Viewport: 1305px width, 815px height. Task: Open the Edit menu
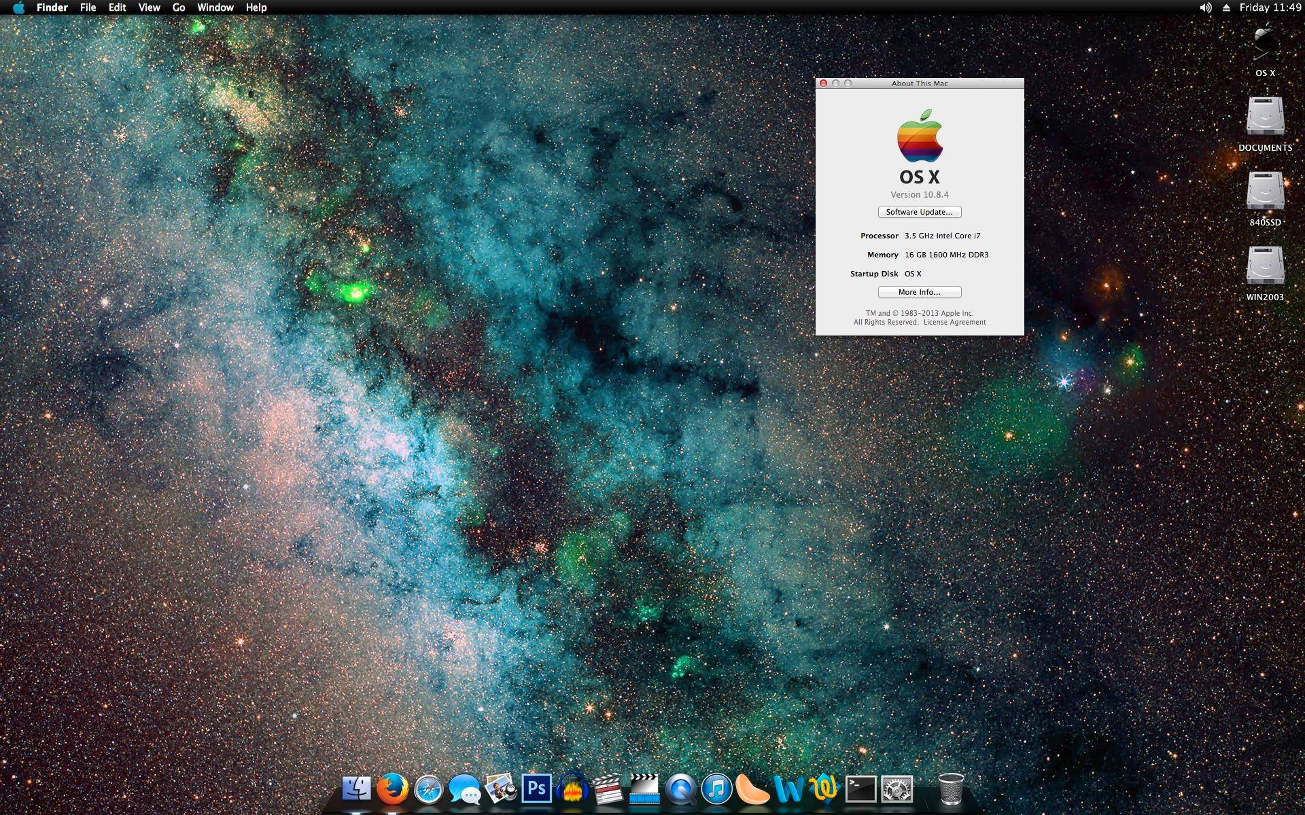pyautogui.click(x=117, y=7)
